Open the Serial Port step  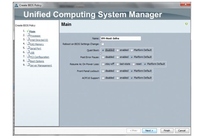click(x=35, y=49)
